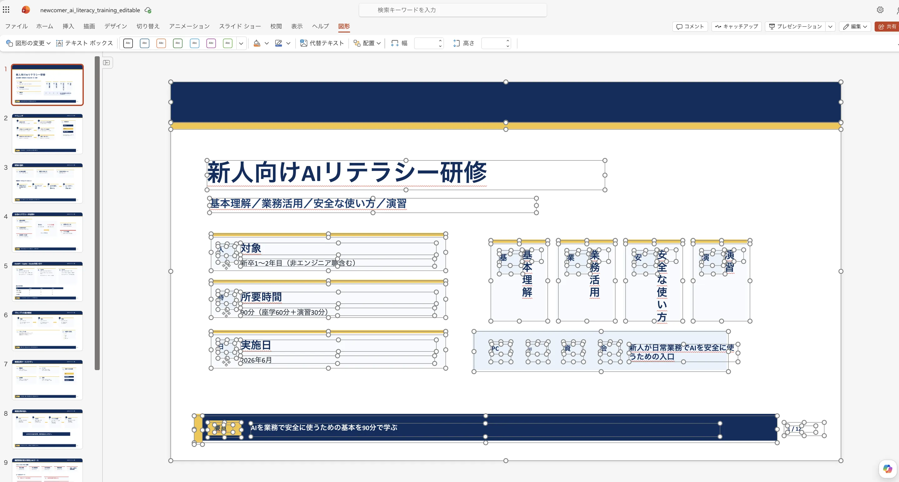899x482 pixels.
Task: Switch to the 描画 tab
Action: tap(89, 26)
